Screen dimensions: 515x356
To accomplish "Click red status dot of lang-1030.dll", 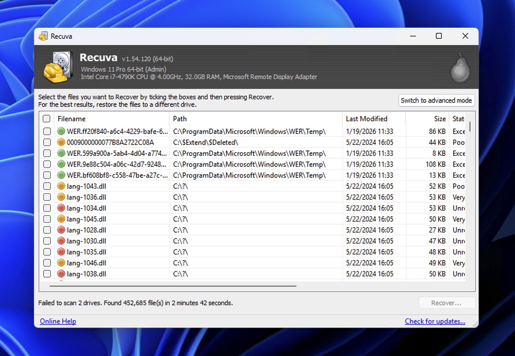I will coord(61,241).
